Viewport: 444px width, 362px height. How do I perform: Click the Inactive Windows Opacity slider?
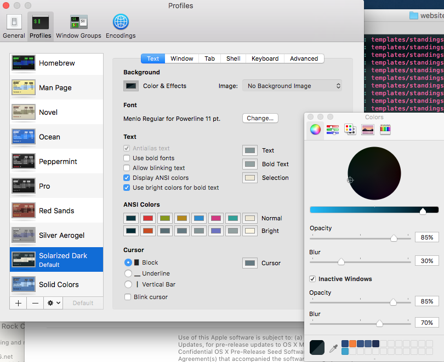(x=360, y=302)
